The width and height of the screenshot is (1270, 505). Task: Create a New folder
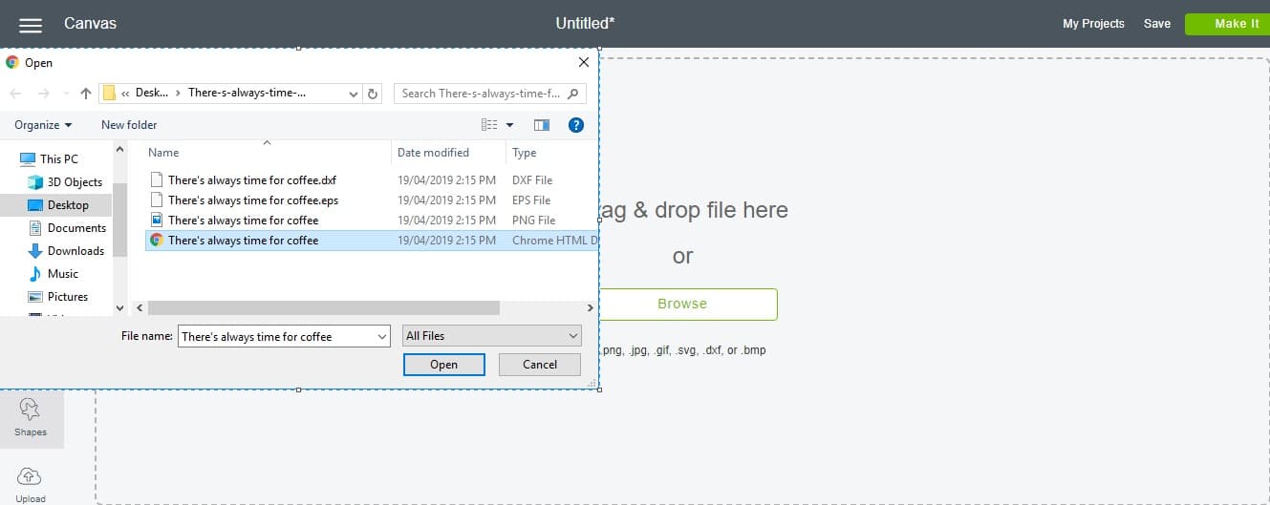(x=129, y=125)
